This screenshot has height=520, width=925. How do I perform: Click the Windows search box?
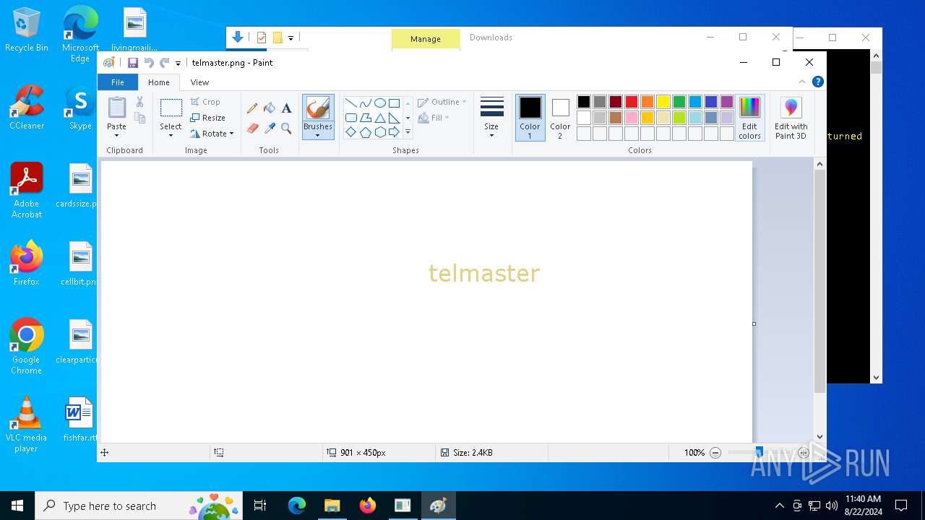point(138,506)
